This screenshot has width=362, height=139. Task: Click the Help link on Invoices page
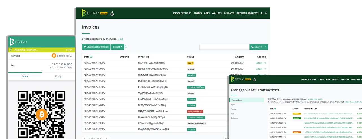pyautogui.click(x=121, y=39)
